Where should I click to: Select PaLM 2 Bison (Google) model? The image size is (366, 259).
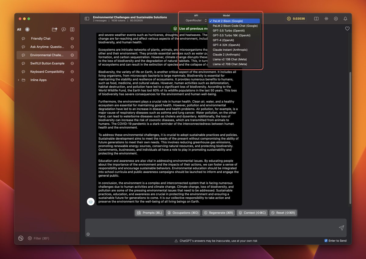[234, 21]
